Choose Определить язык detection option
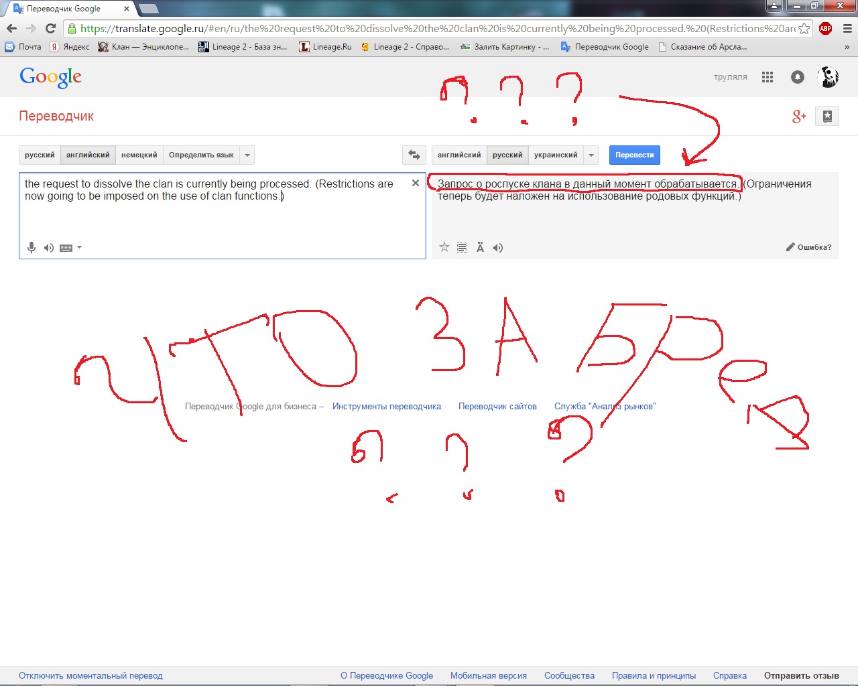The height and width of the screenshot is (686, 858). (x=201, y=155)
